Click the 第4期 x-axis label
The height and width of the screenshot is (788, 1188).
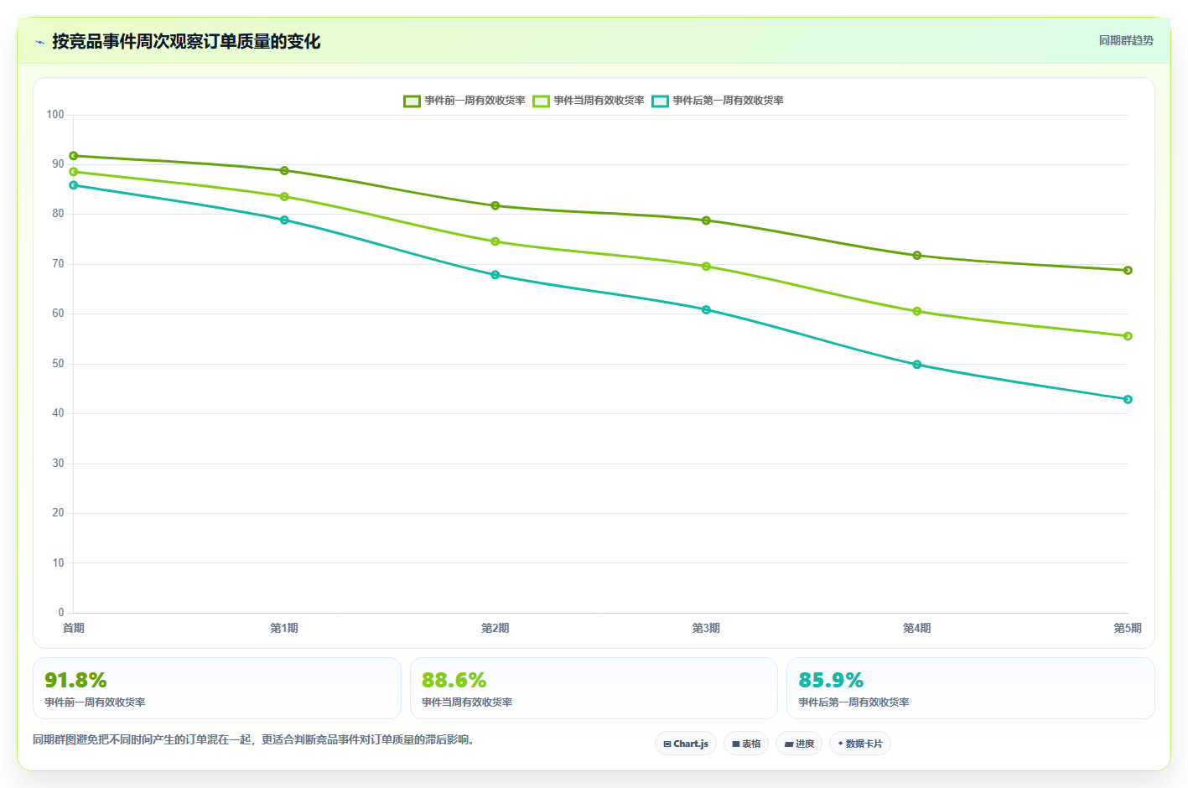917,628
